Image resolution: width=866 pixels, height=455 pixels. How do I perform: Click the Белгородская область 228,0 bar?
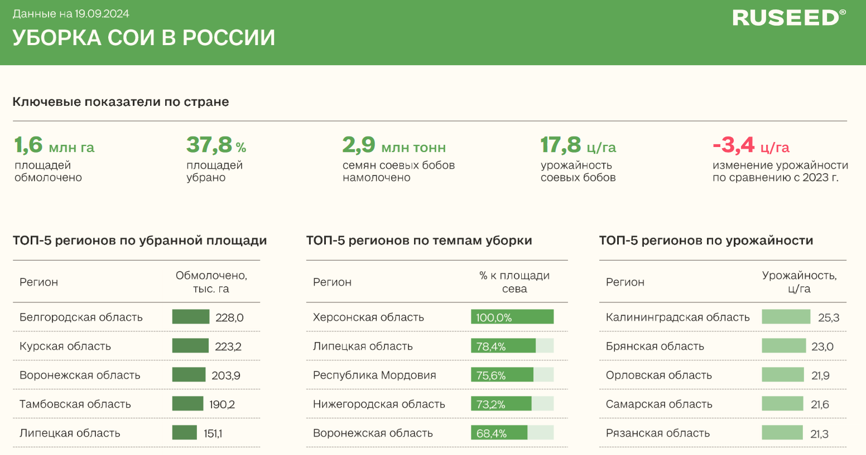pos(190,317)
